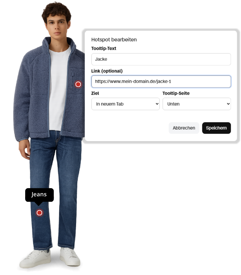Viewport: 241px width, 275px height.
Task: Click the zipper pull on the jacket chest pocket
Action: [72, 75]
